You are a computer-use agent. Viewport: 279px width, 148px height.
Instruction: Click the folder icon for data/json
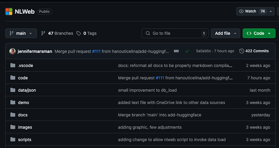pos(13,90)
